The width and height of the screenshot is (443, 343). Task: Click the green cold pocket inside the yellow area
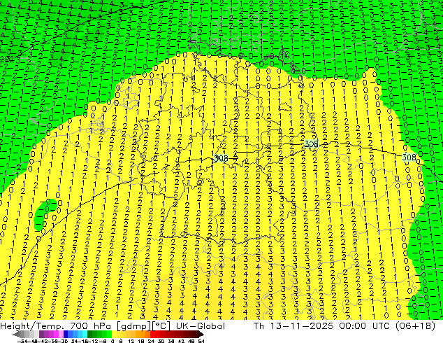(x=45, y=213)
